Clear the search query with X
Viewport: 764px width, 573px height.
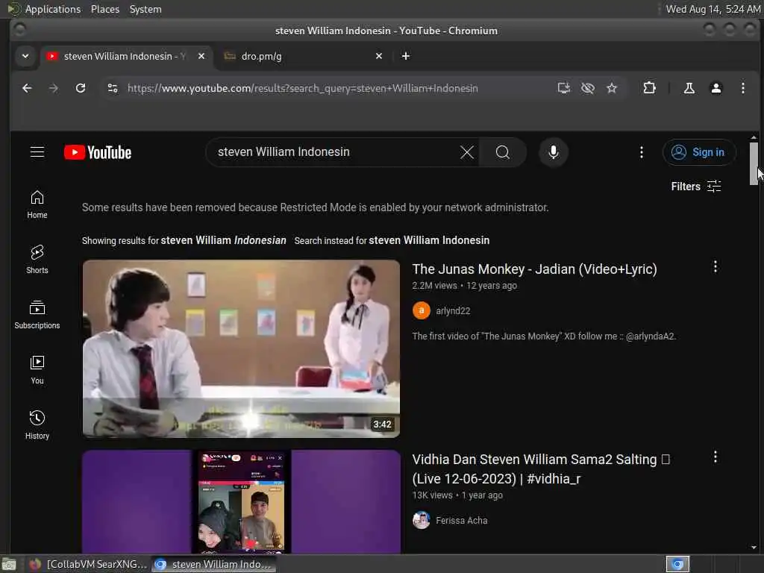pyautogui.click(x=467, y=152)
